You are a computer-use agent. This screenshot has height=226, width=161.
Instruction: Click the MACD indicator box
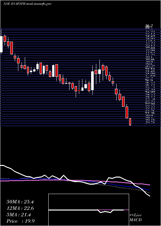(89, 210)
